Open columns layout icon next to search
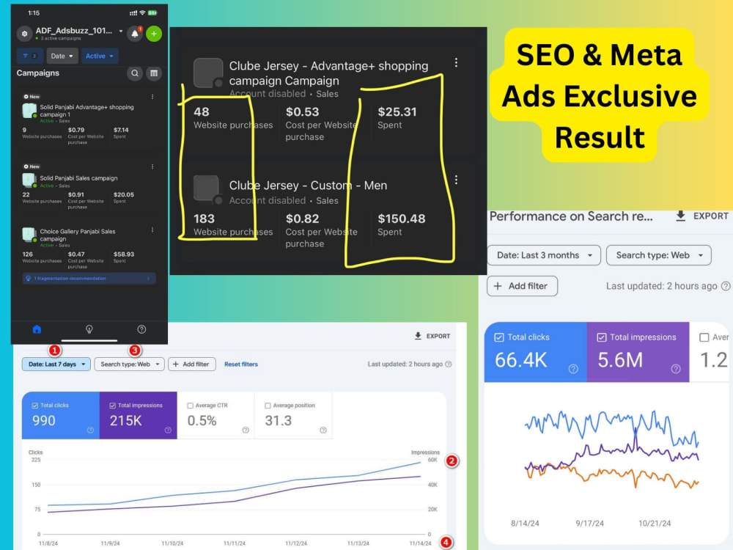The height and width of the screenshot is (550, 733). point(154,73)
